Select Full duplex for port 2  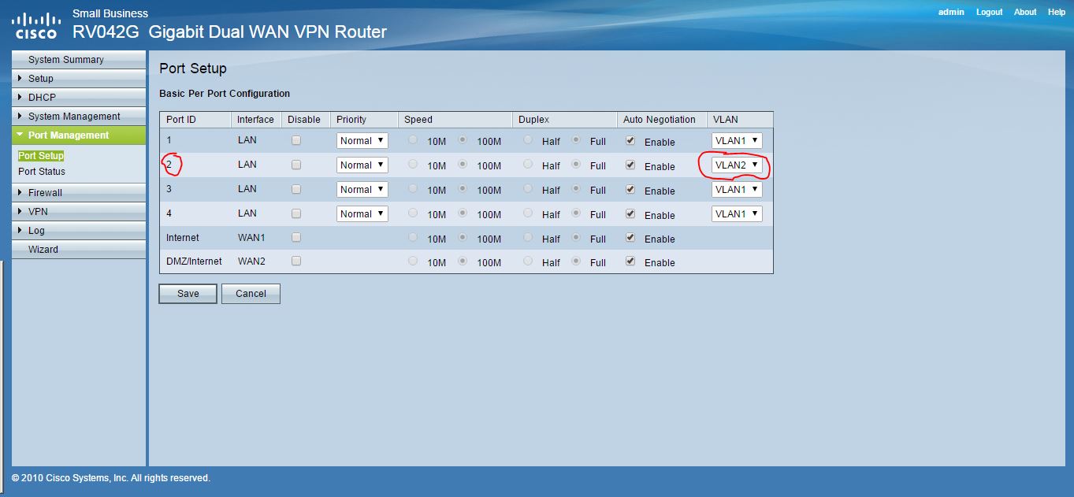(577, 165)
